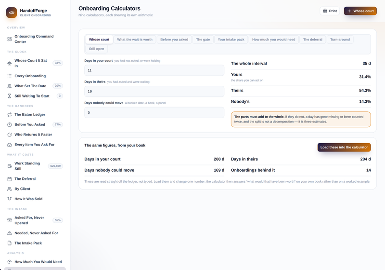
Task: Click the wallet icon beside Work Standing Still
Action: coord(9,166)
